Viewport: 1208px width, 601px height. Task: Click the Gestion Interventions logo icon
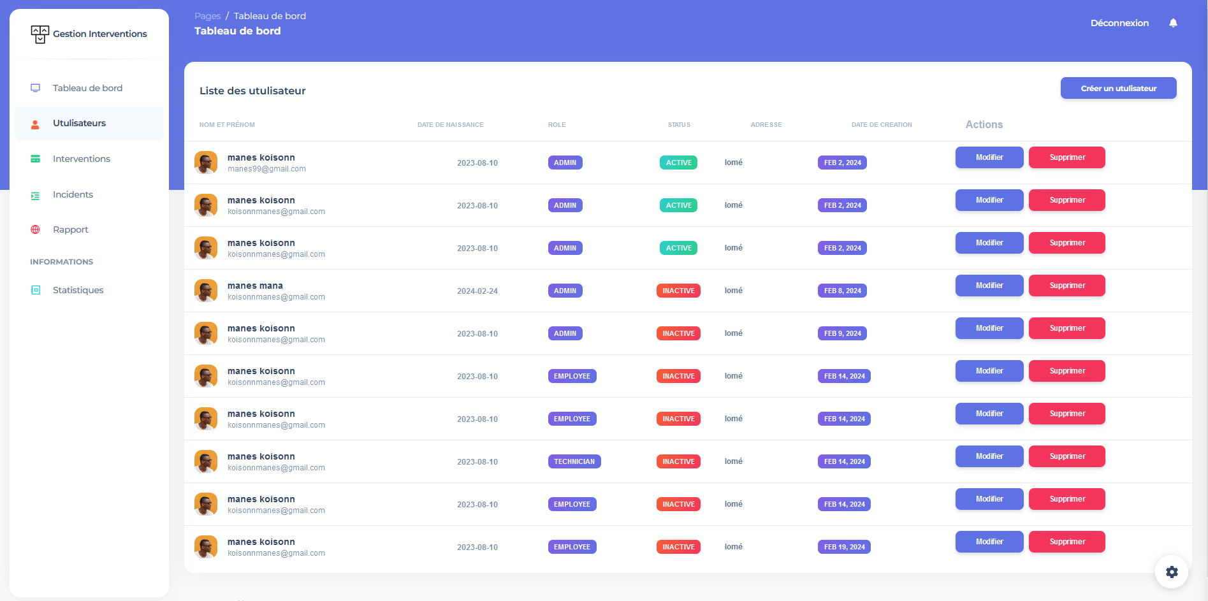(40, 34)
